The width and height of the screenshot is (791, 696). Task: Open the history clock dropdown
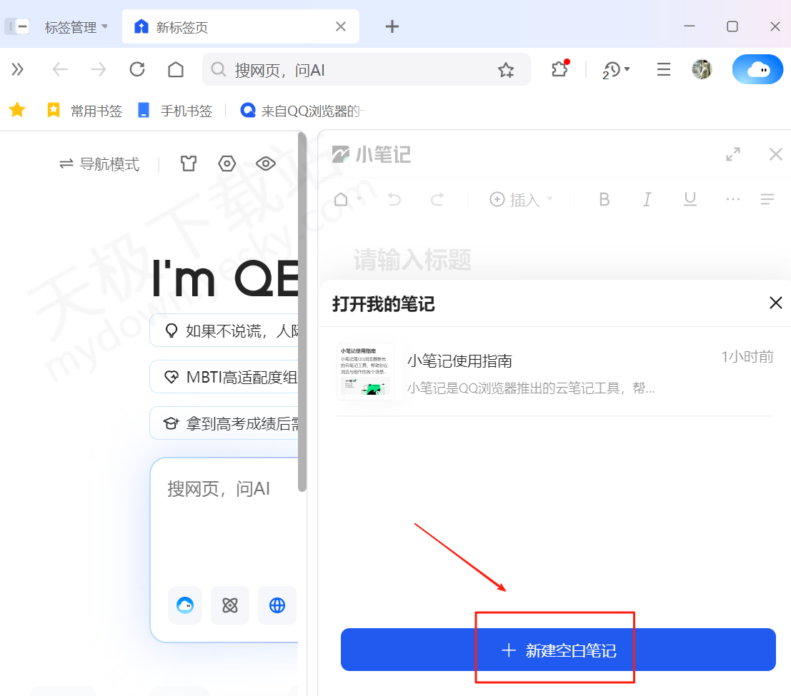[x=615, y=69]
